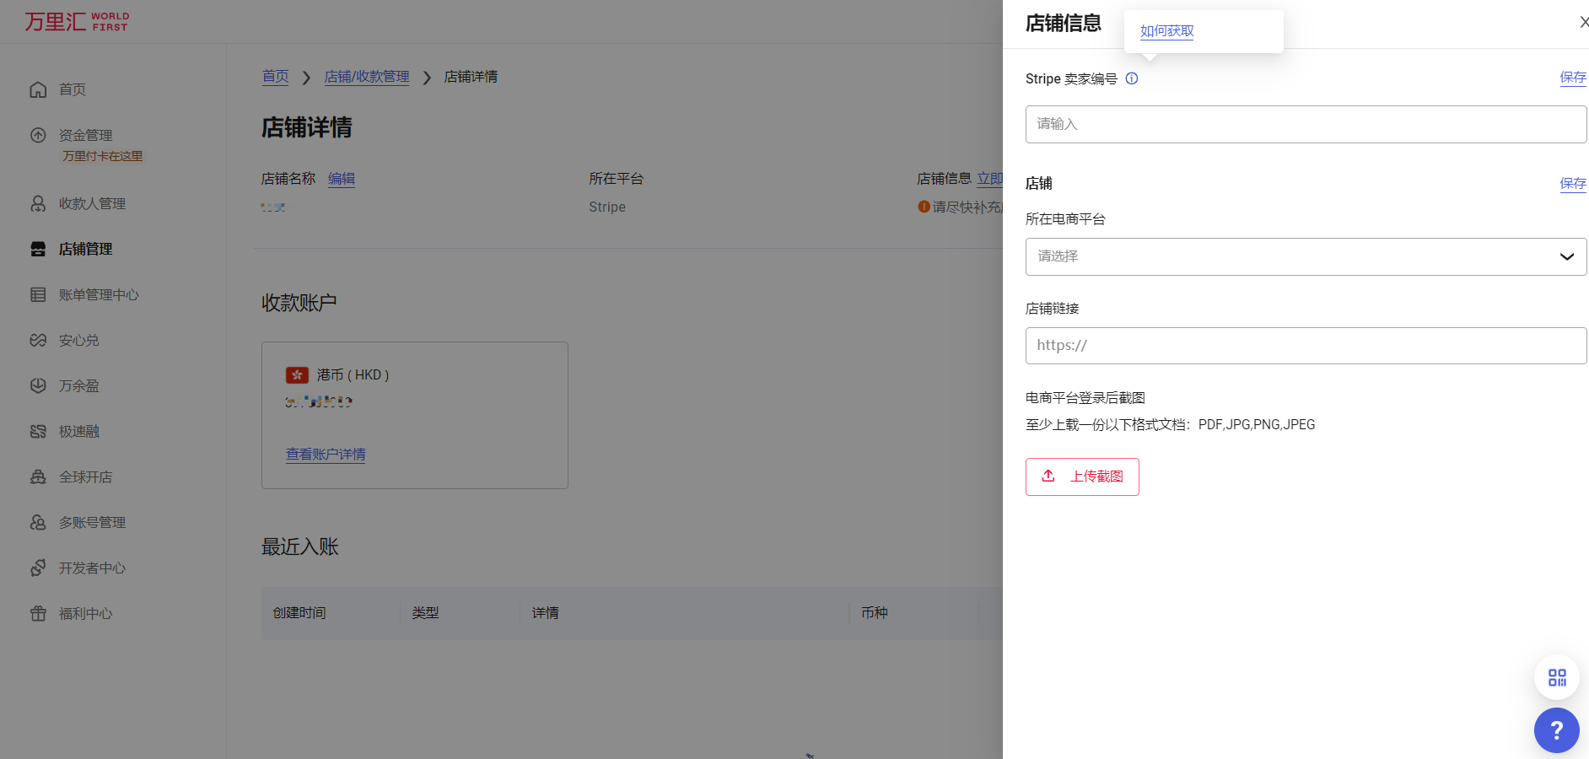Click the 店铺链接 https:// input field
The height and width of the screenshot is (759, 1589).
(x=1306, y=345)
